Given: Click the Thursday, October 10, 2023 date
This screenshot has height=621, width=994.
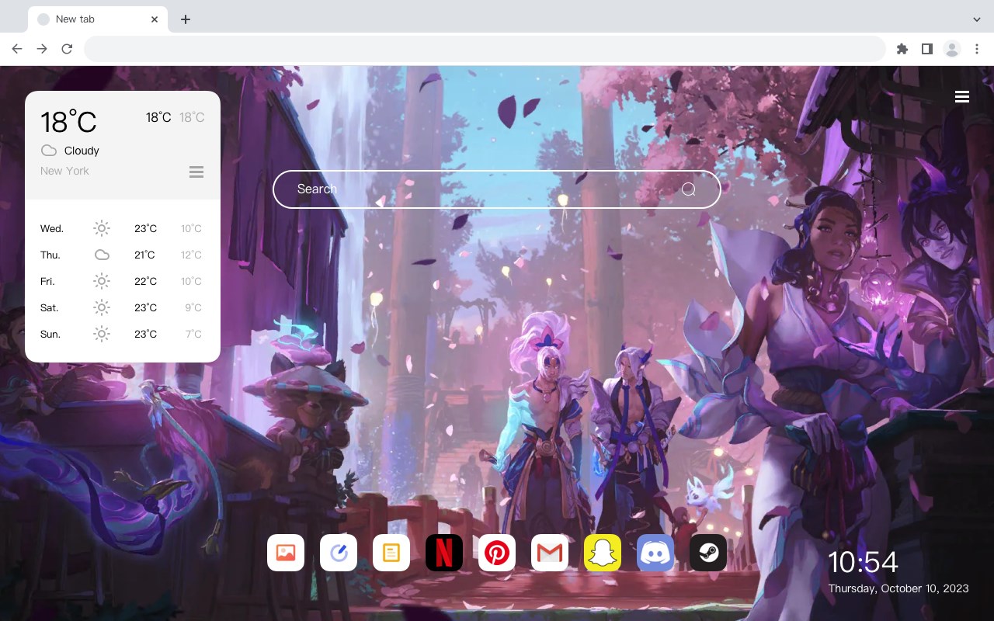Looking at the screenshot, I should pyautogui.click(x=898, y=588).
